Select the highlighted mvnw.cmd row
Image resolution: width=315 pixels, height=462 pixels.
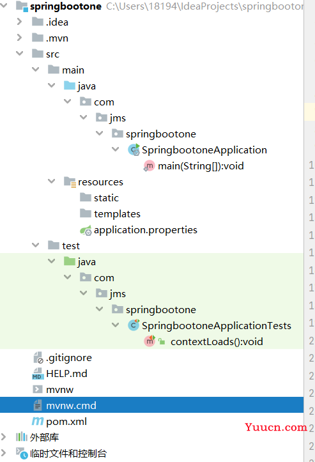pos(152,405)
